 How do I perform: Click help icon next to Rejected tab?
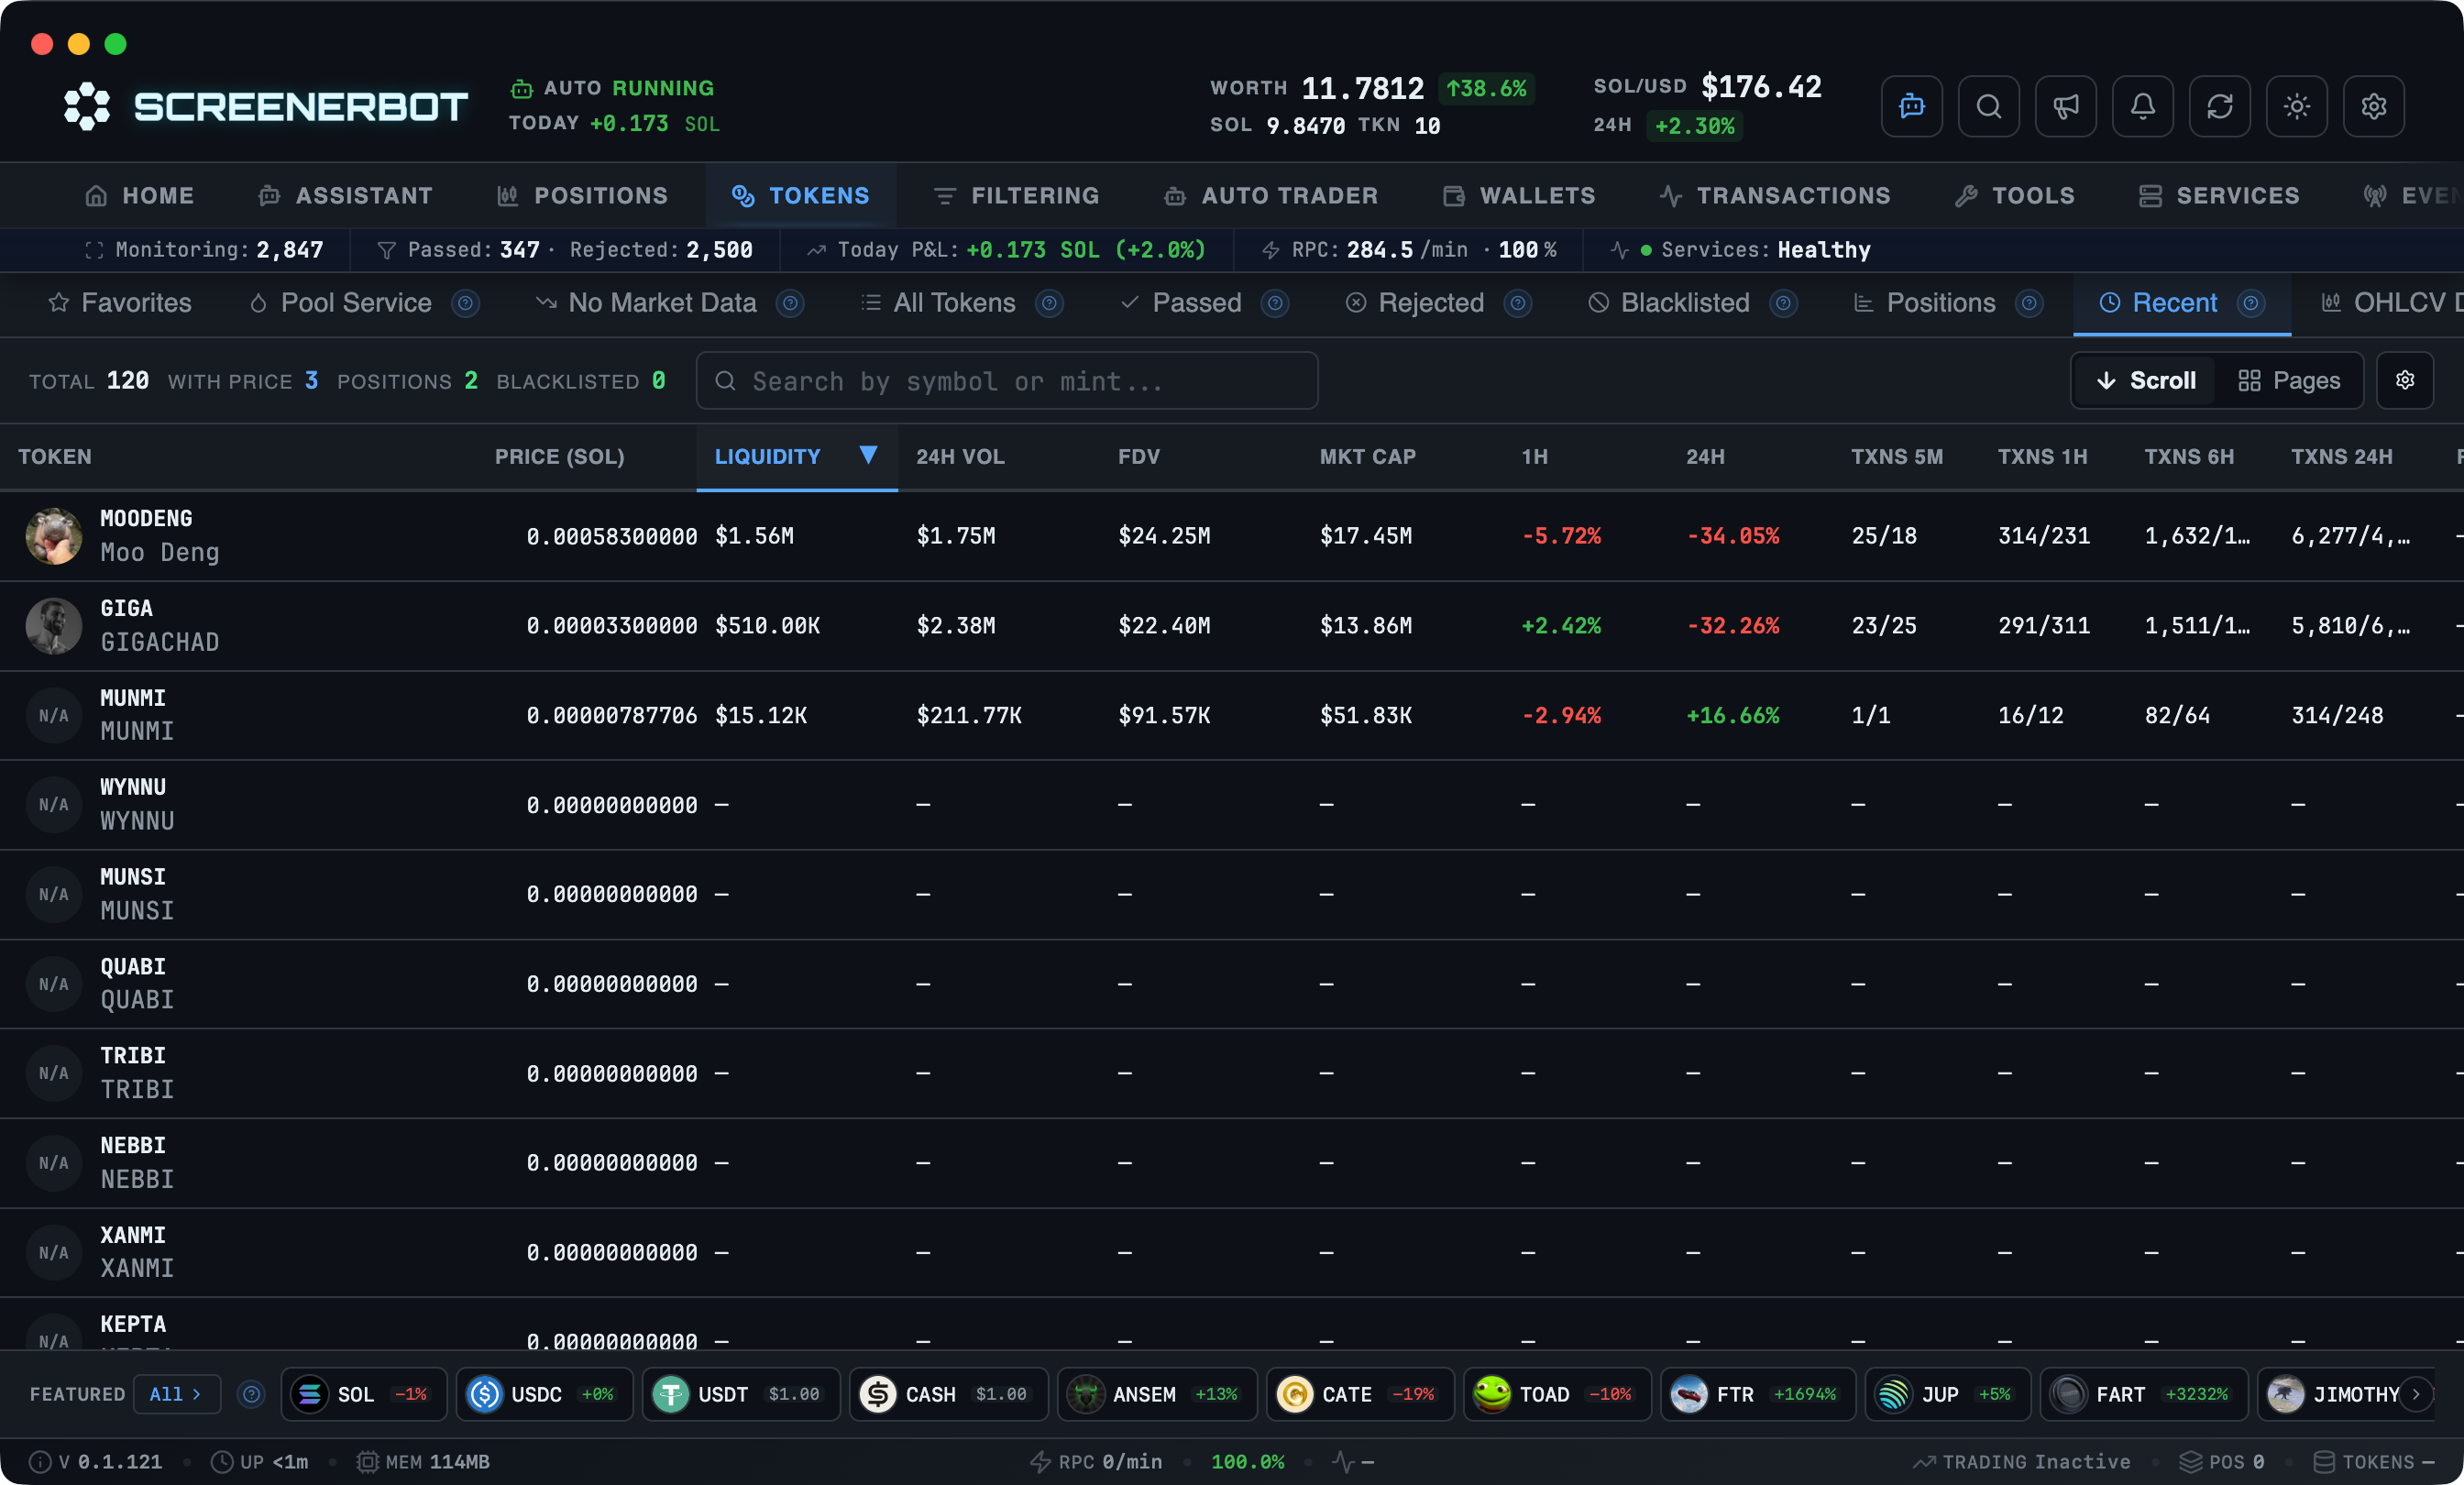tap(1518, 303)
